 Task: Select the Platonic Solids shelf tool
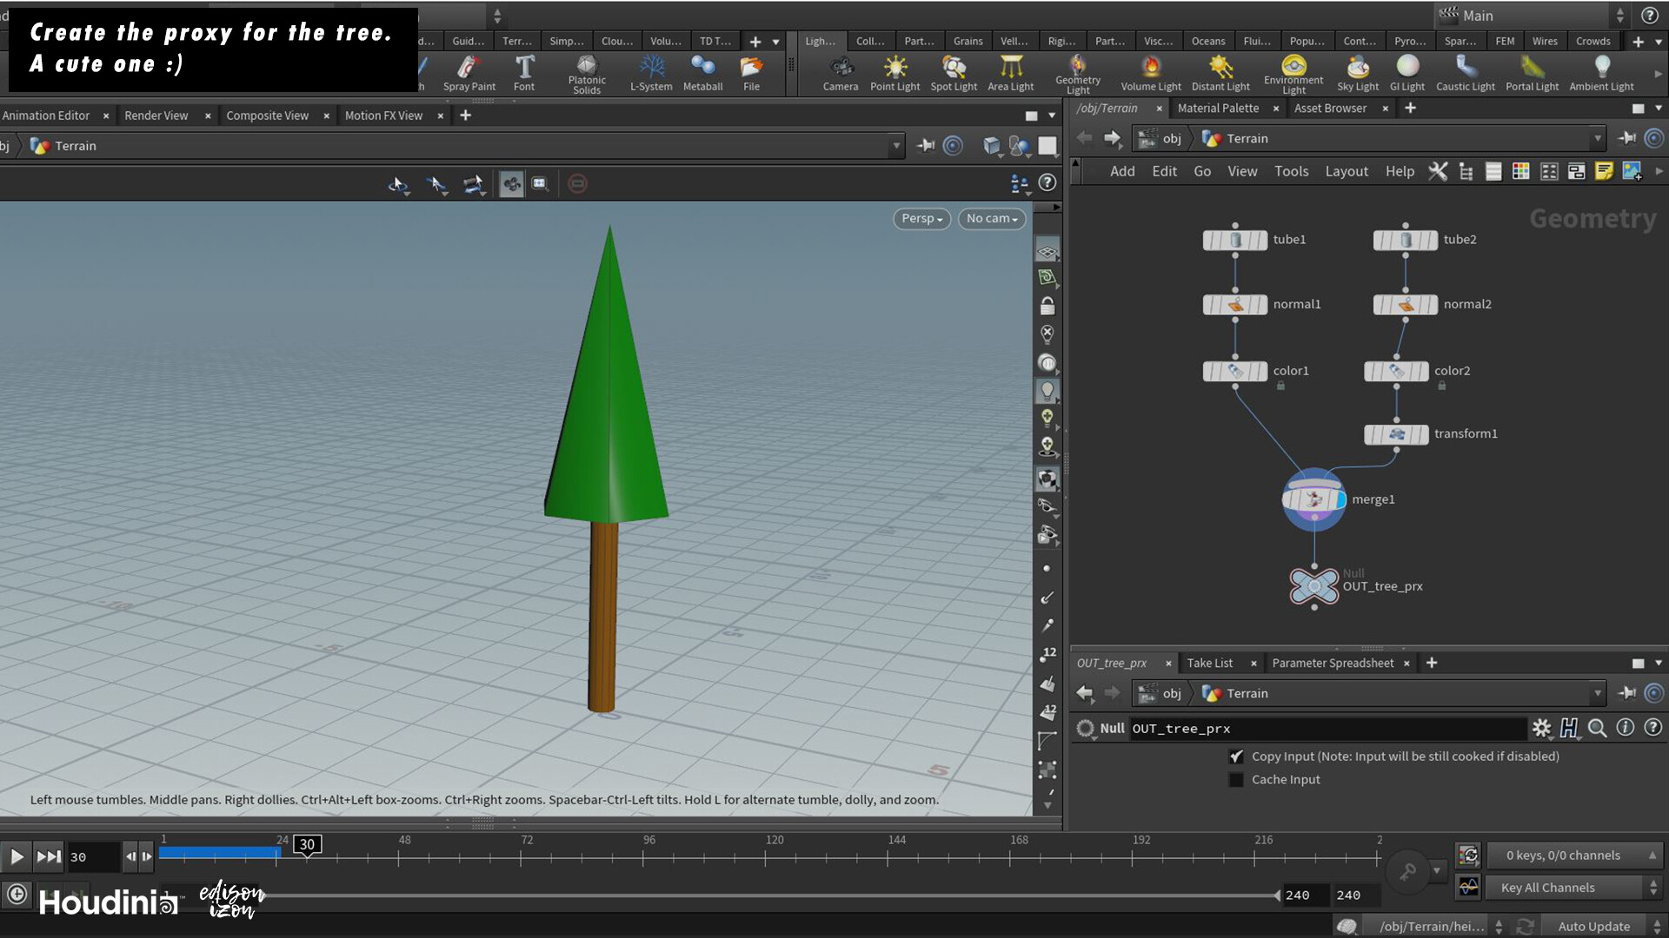tap(586, 72)
